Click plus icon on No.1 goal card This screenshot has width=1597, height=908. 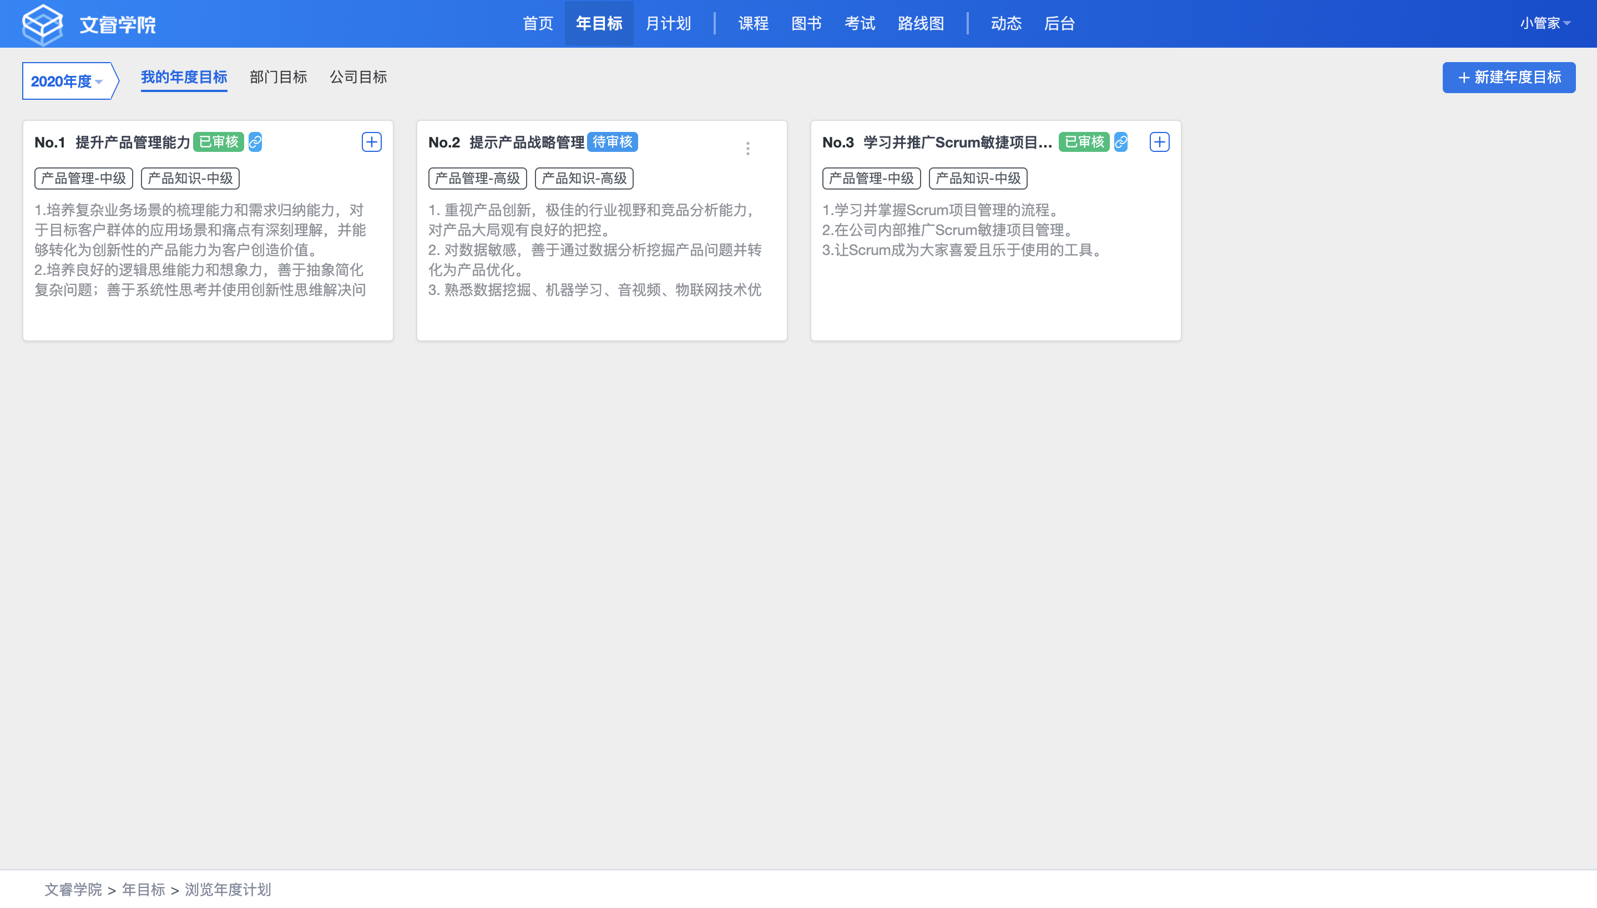pyautogui.click(x=371, y=142)
